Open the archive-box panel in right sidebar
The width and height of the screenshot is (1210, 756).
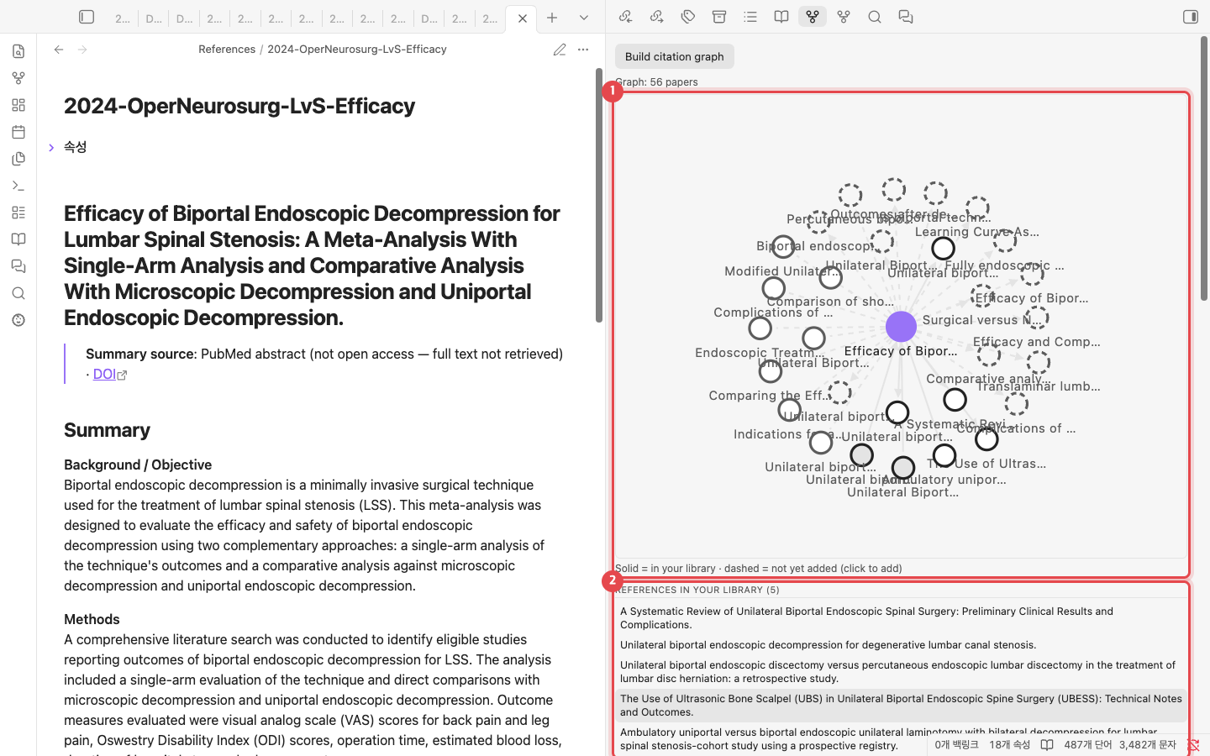(719, 17)
